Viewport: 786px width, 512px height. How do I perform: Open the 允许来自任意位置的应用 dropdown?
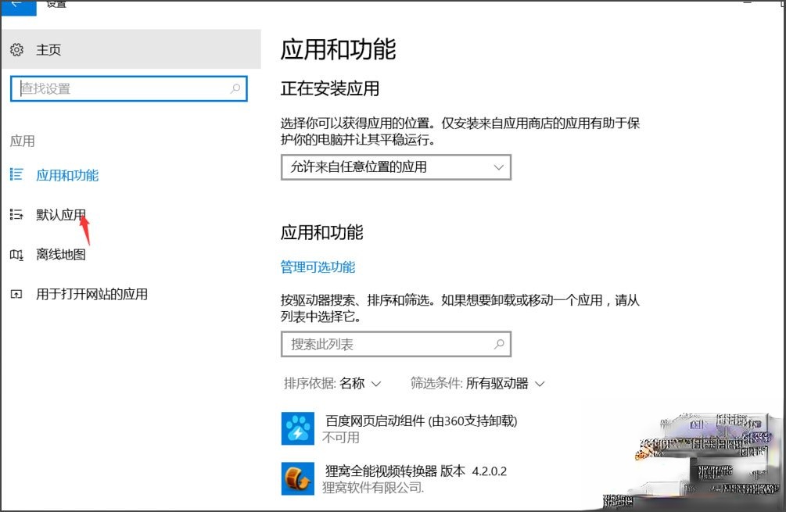(395, 167)
